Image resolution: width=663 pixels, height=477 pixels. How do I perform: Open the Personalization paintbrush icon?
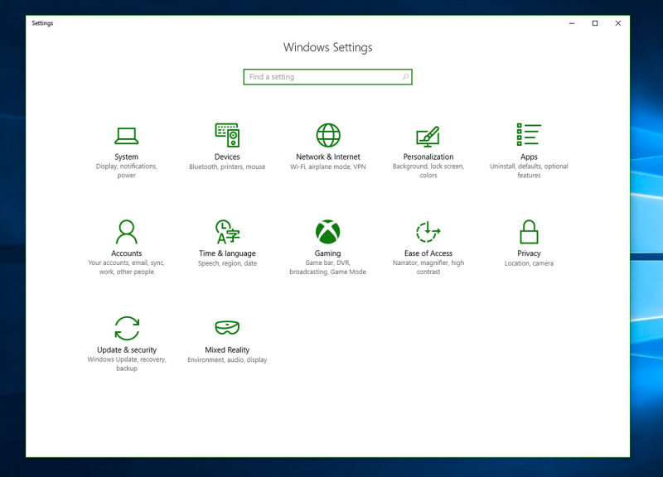pos(428,137)
